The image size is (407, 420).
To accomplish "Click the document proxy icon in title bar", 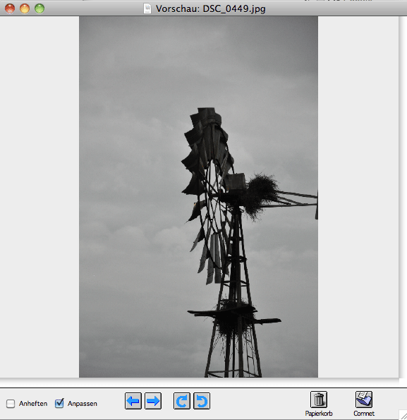I will [147, 8].
